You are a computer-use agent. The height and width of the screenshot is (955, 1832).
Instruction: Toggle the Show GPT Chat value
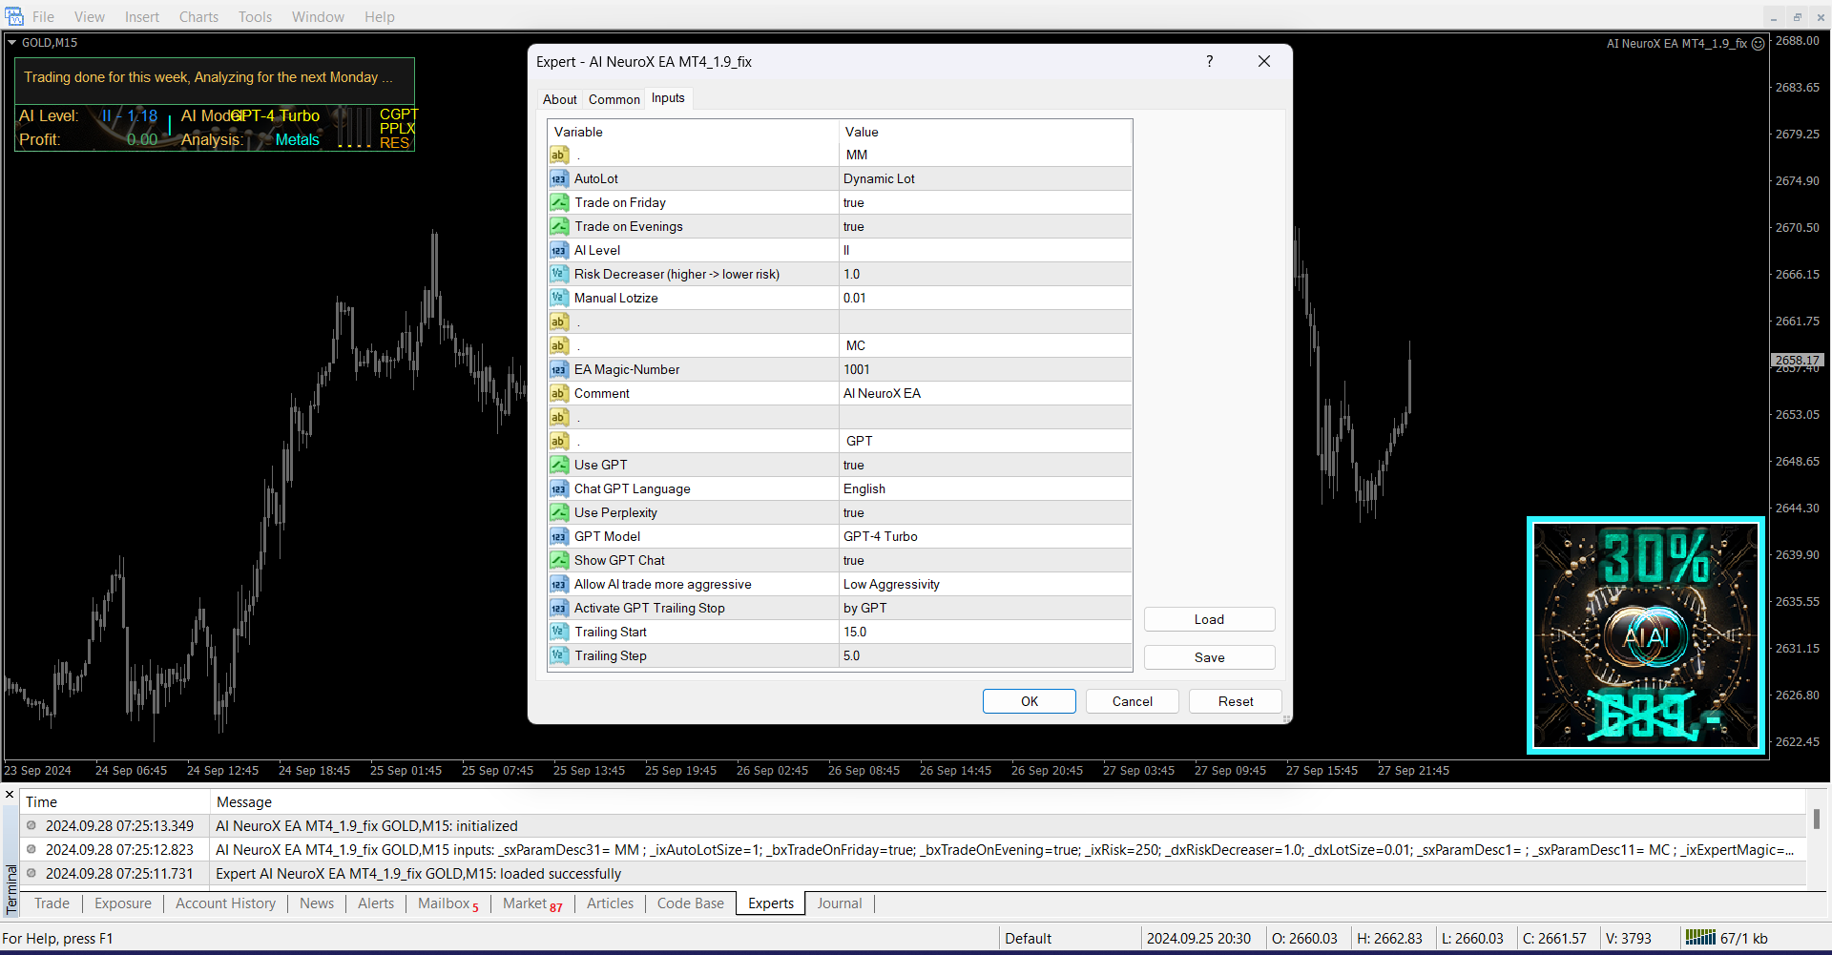coord(853,560)
